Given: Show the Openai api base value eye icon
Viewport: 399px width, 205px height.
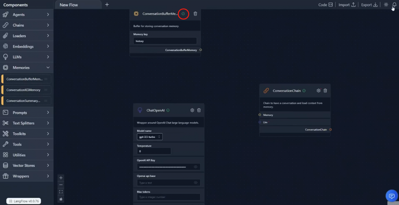Looking at the screenshot, I should click(x=196, y=182).
